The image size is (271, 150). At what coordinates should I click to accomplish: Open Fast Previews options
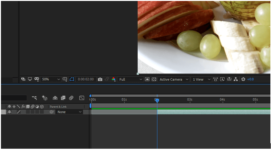[x=222, y=79]
